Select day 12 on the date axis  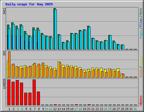point(55,109)
